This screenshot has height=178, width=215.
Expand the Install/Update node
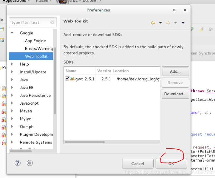coord(12,72)
